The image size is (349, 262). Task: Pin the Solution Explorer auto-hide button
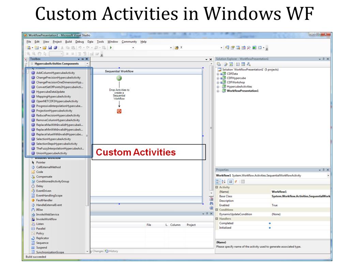(324, 59)
